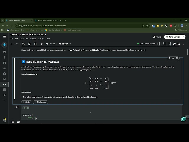Open the Home compass icon in sidebar
The height and width of the screenshot is (142, 189).
[4, 52]
